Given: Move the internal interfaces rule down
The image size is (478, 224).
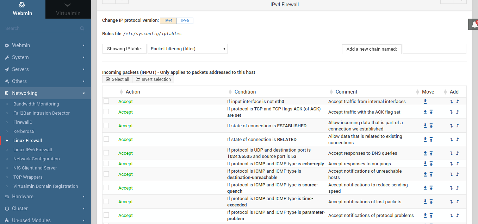Looking at the screenshot, I should 425,102.
